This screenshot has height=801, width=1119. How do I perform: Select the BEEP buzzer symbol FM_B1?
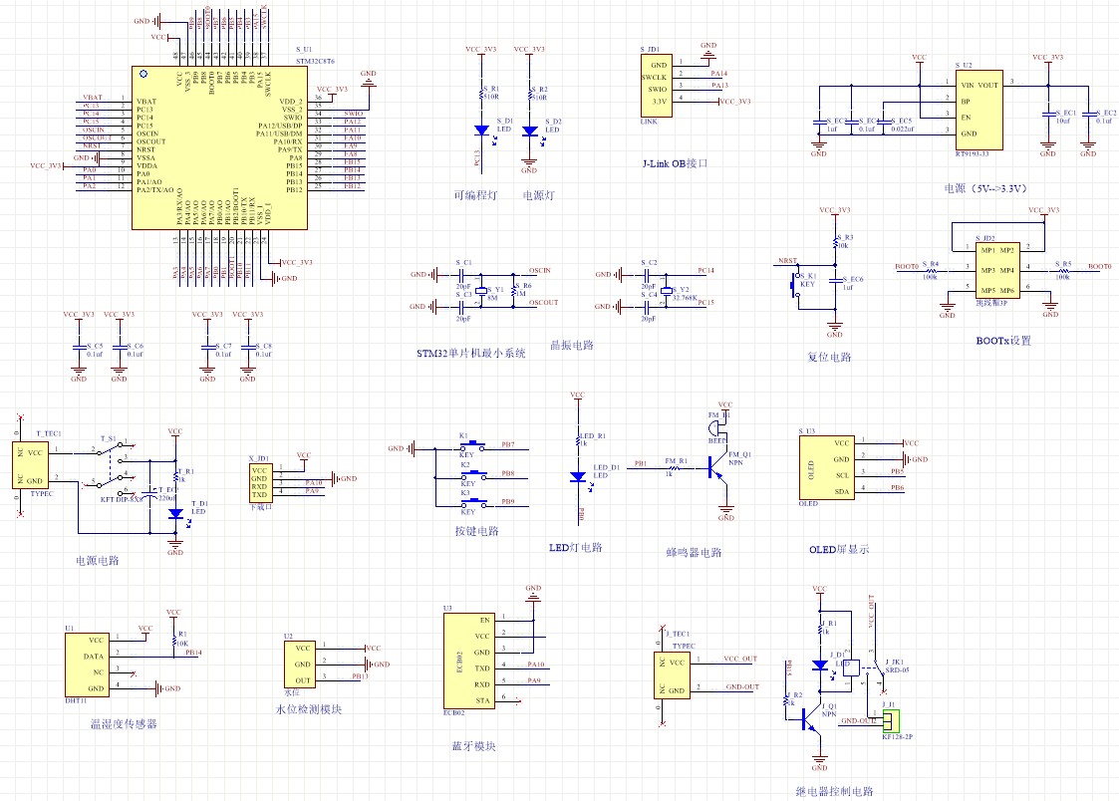(719, 423)
